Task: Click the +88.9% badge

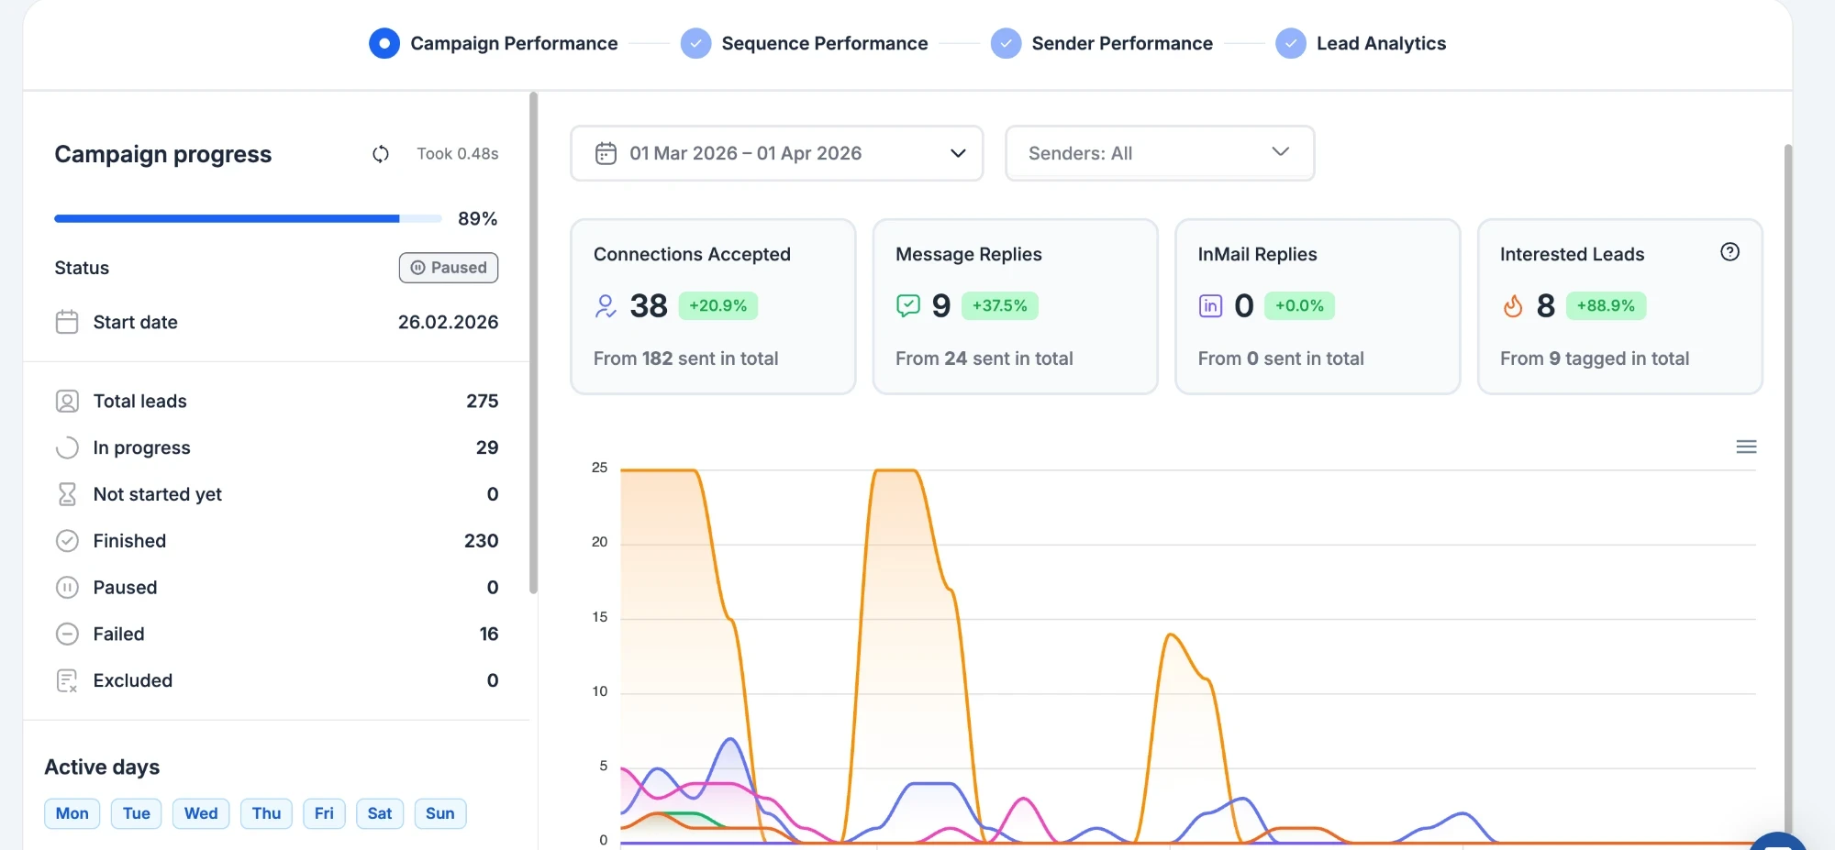Action: point(1606,305)
